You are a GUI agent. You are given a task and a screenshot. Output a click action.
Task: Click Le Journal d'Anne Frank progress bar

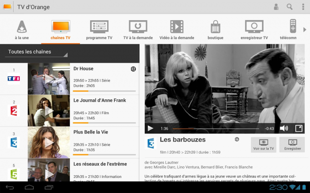coord(104,123)
